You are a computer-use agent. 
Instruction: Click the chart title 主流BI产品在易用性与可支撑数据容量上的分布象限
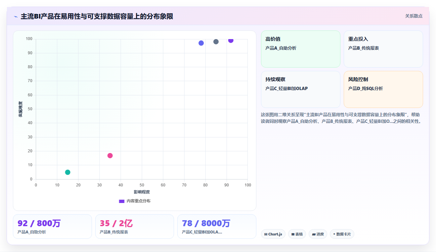[x=97, y=17]
